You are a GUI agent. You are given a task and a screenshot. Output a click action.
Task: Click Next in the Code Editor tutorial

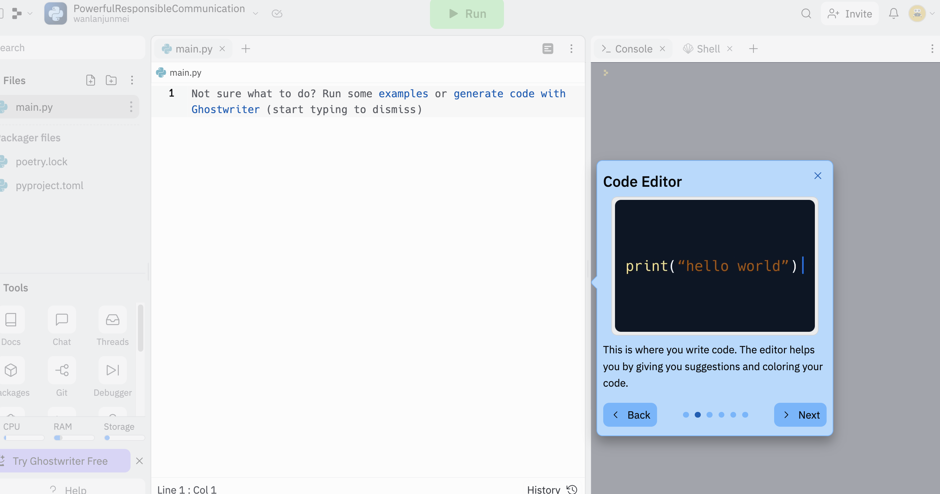(x=800, y=415)
